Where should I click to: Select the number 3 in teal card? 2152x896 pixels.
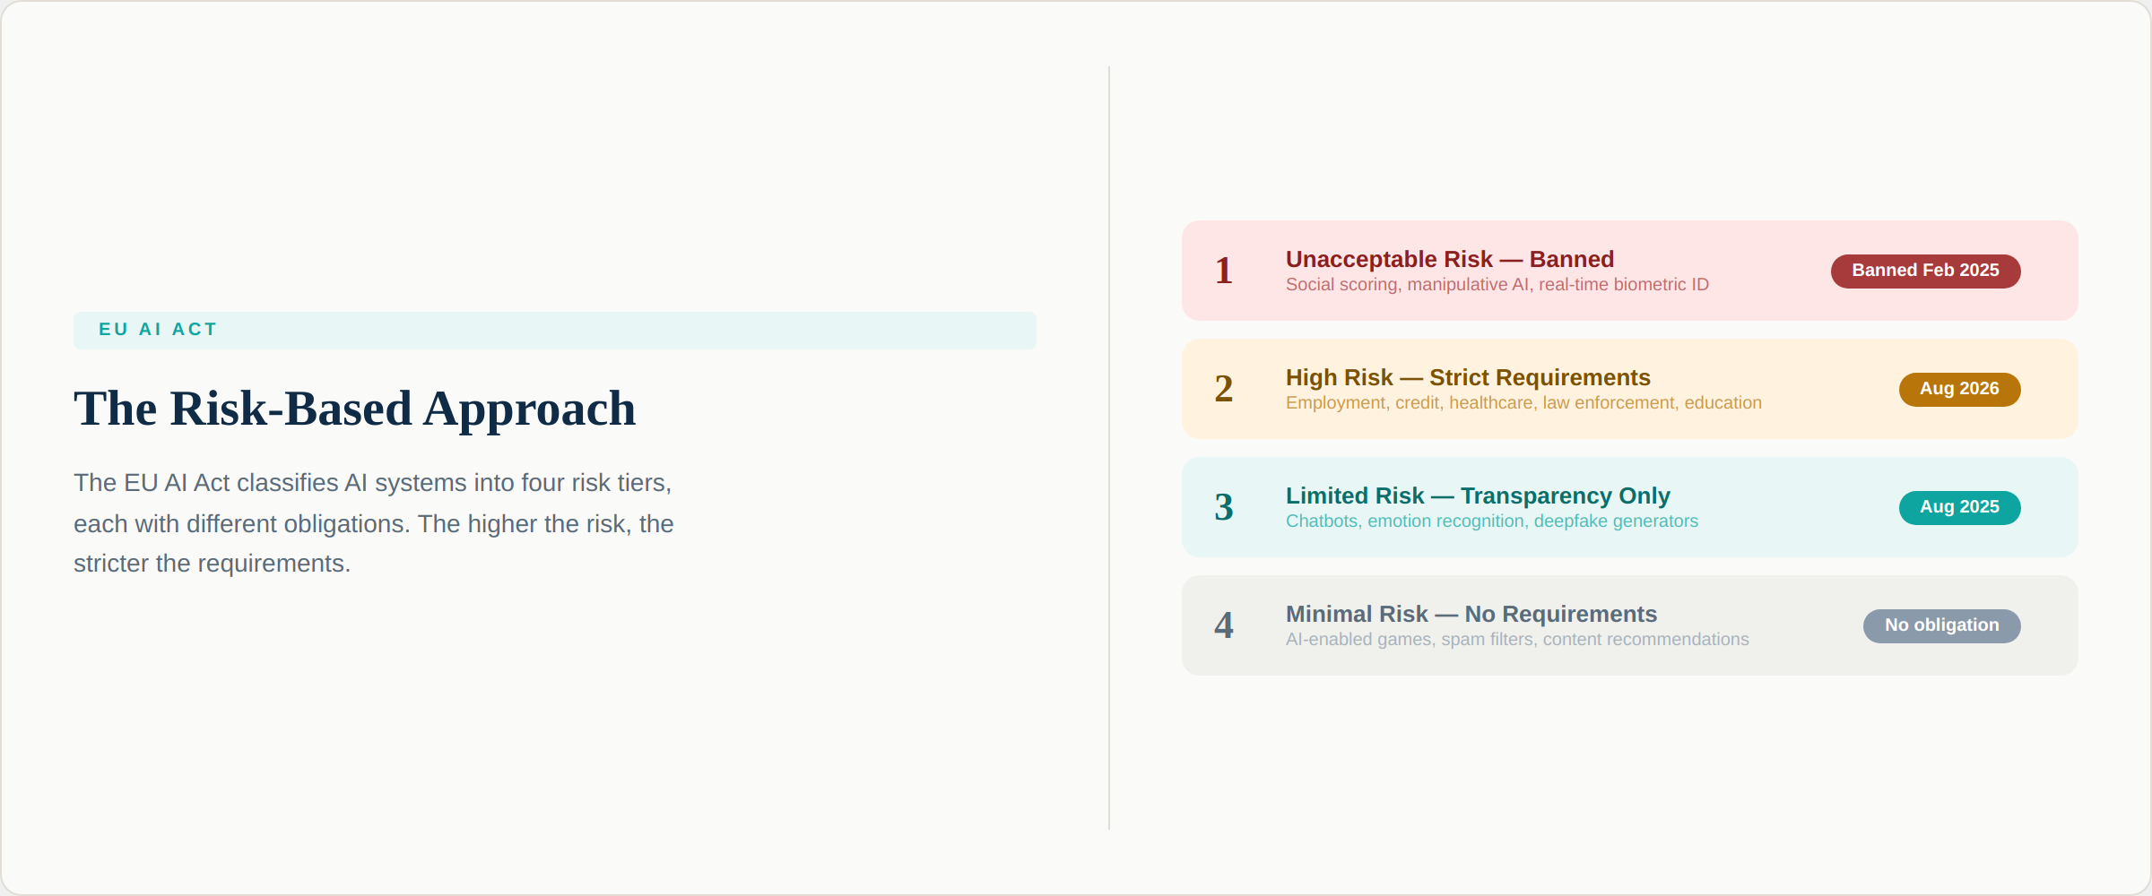tap(1224, 507)
